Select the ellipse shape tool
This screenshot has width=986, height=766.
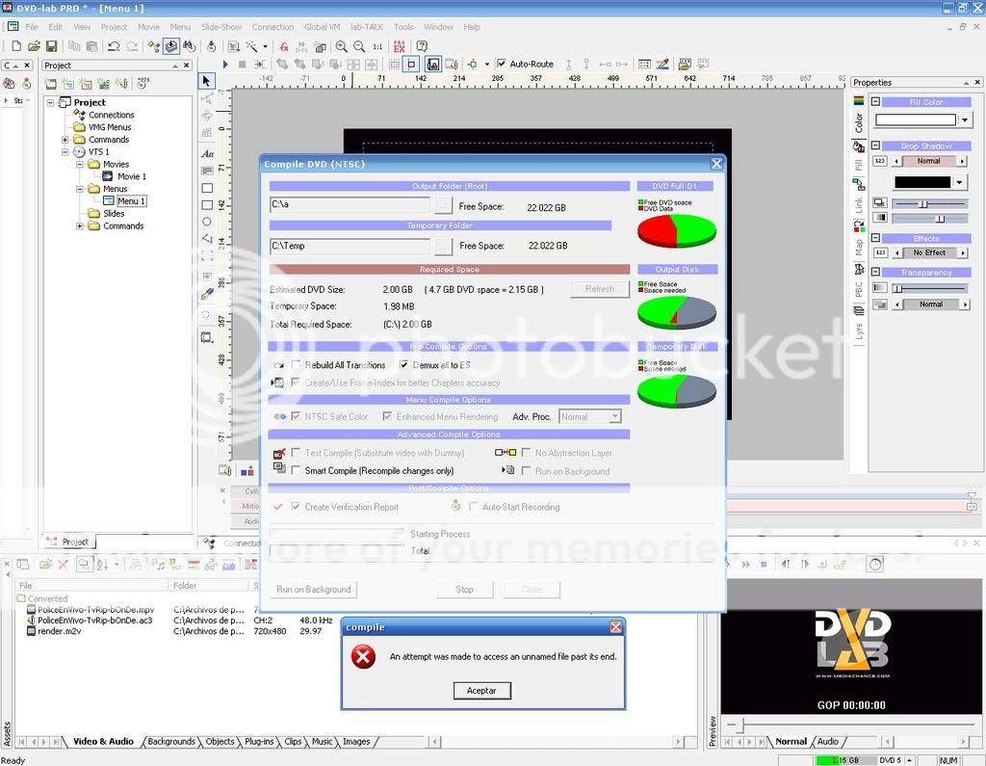[x=206, y=222]
